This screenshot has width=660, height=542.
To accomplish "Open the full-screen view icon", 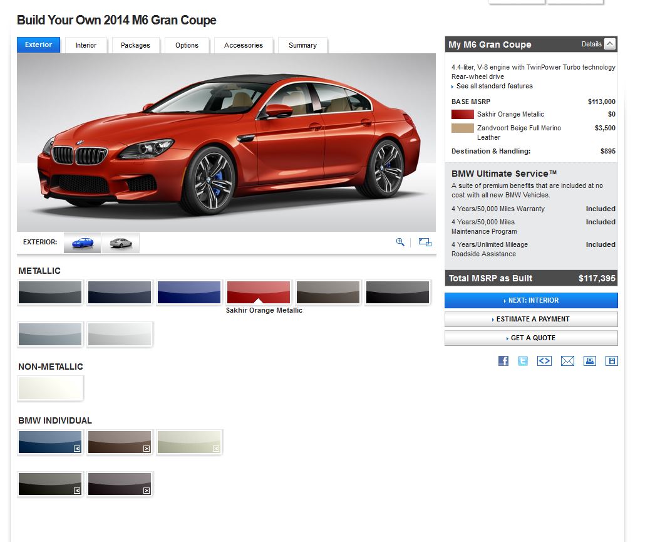I will (x=425, y=242).
